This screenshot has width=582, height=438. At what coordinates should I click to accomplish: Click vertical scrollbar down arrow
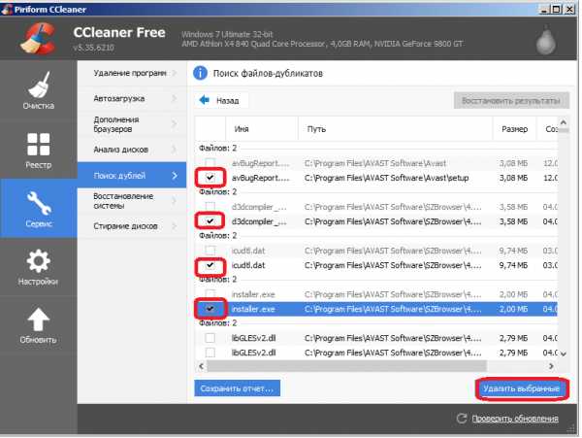coord(564,354)
